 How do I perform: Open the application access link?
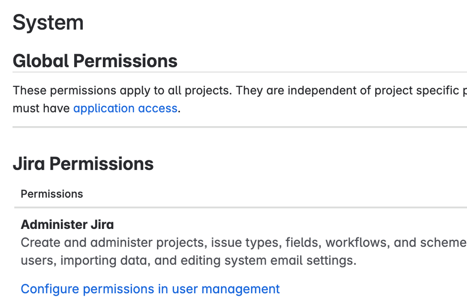(x=125, y=108)
